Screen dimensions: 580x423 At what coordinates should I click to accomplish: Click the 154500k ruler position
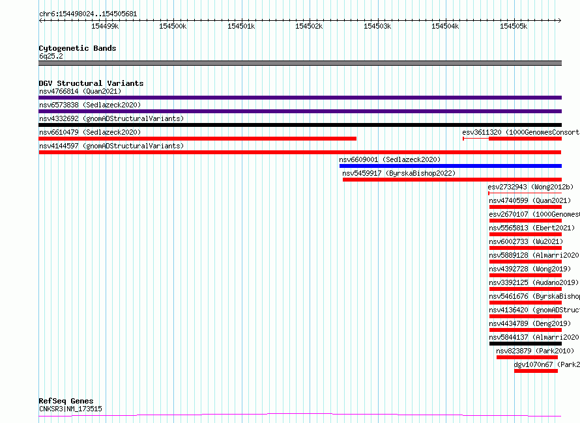(x=173, y=26)
